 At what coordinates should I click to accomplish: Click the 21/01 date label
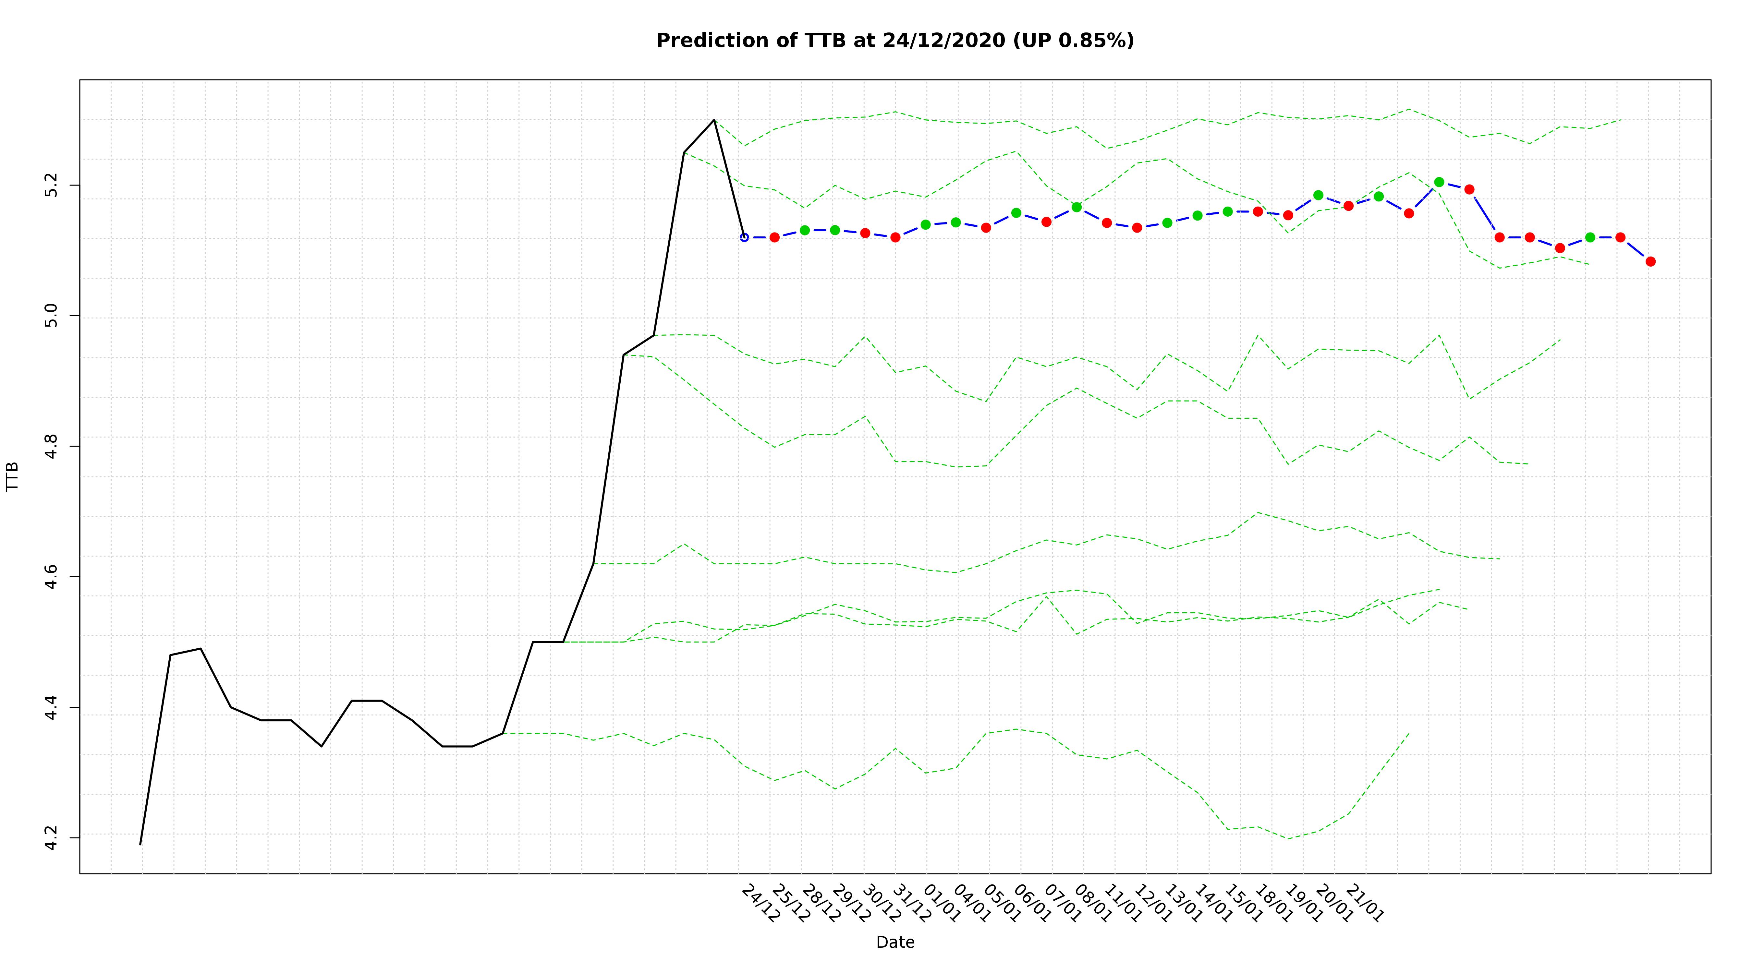pos(1364,904)
